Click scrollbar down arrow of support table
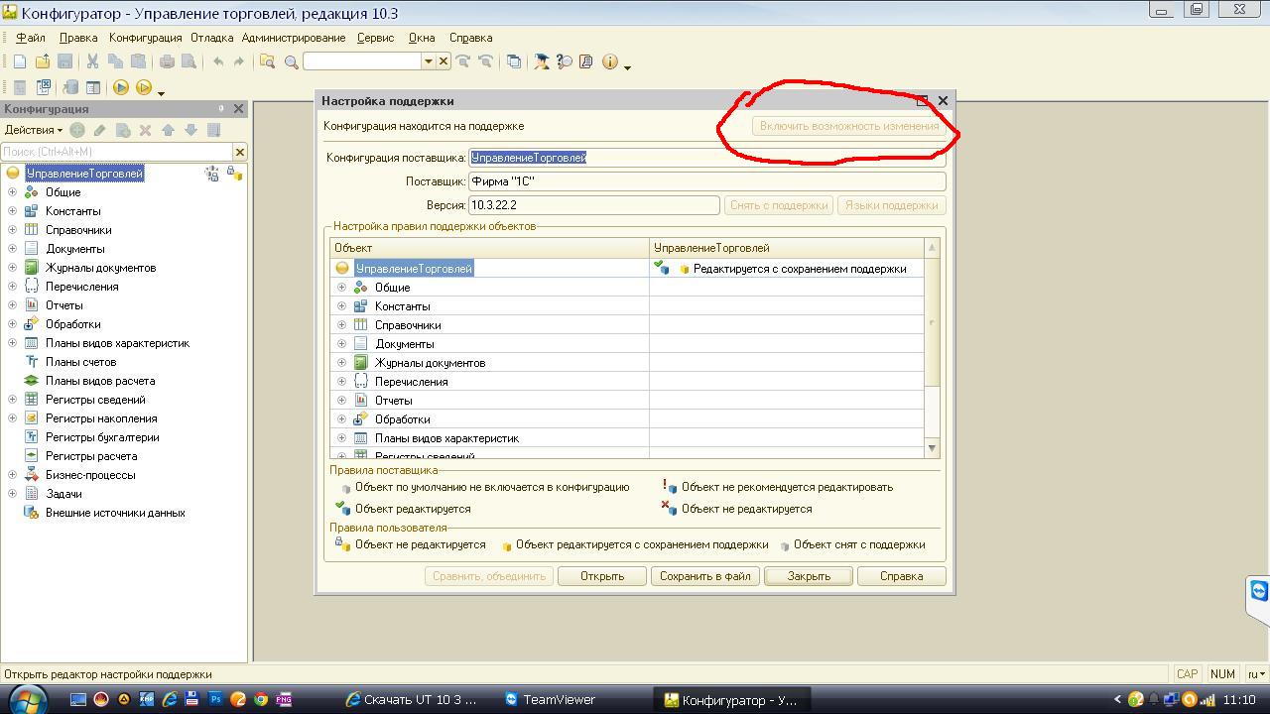1270x714 pixels. pos(932,448)
